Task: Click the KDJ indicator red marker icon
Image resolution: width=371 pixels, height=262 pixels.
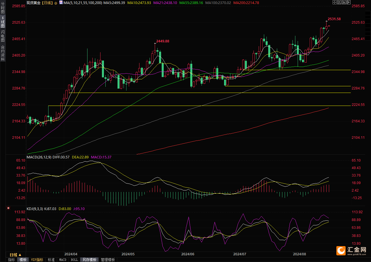Action: click(x=8, y=208)
